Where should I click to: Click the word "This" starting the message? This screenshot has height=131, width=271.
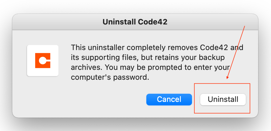coord(78,47)
